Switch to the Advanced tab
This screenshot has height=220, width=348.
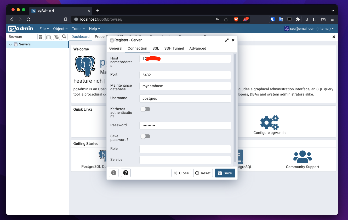coord(198,48)
